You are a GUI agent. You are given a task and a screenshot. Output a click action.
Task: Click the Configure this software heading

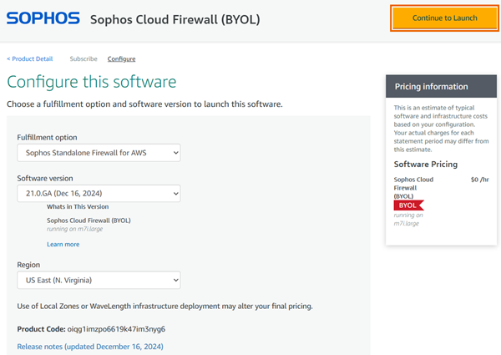point(92,82)
